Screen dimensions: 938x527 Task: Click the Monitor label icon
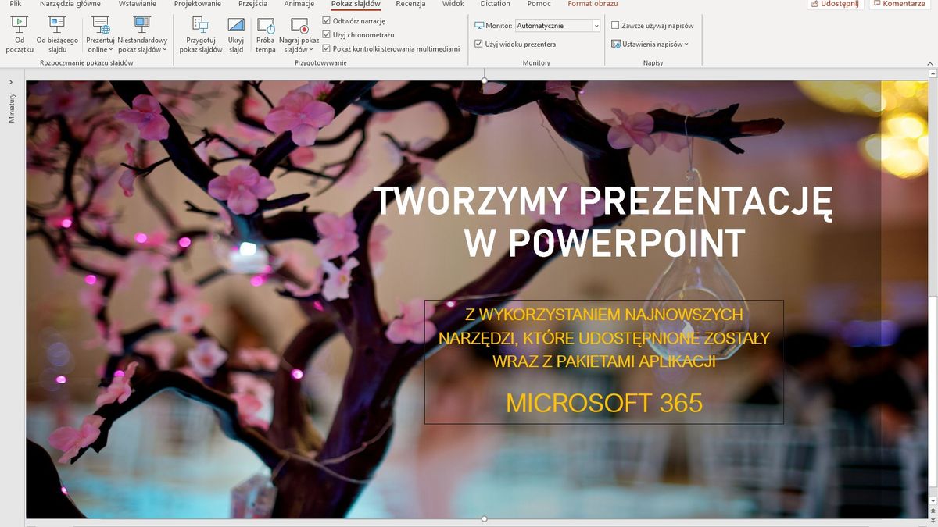click(x=479, y=26)
